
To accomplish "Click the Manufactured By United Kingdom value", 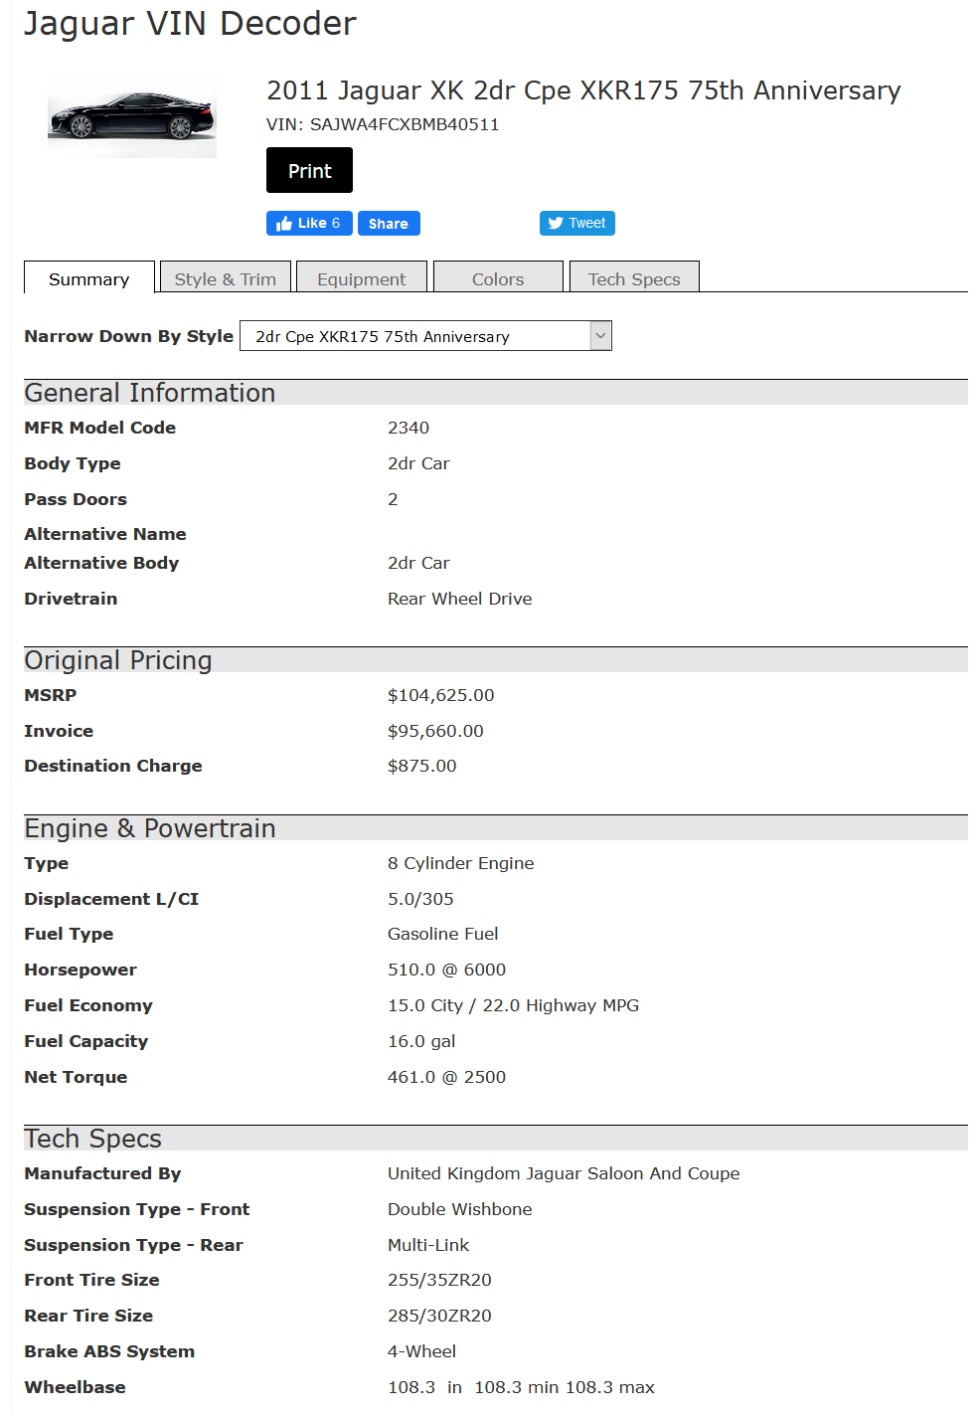I will tap(564, 1173).
